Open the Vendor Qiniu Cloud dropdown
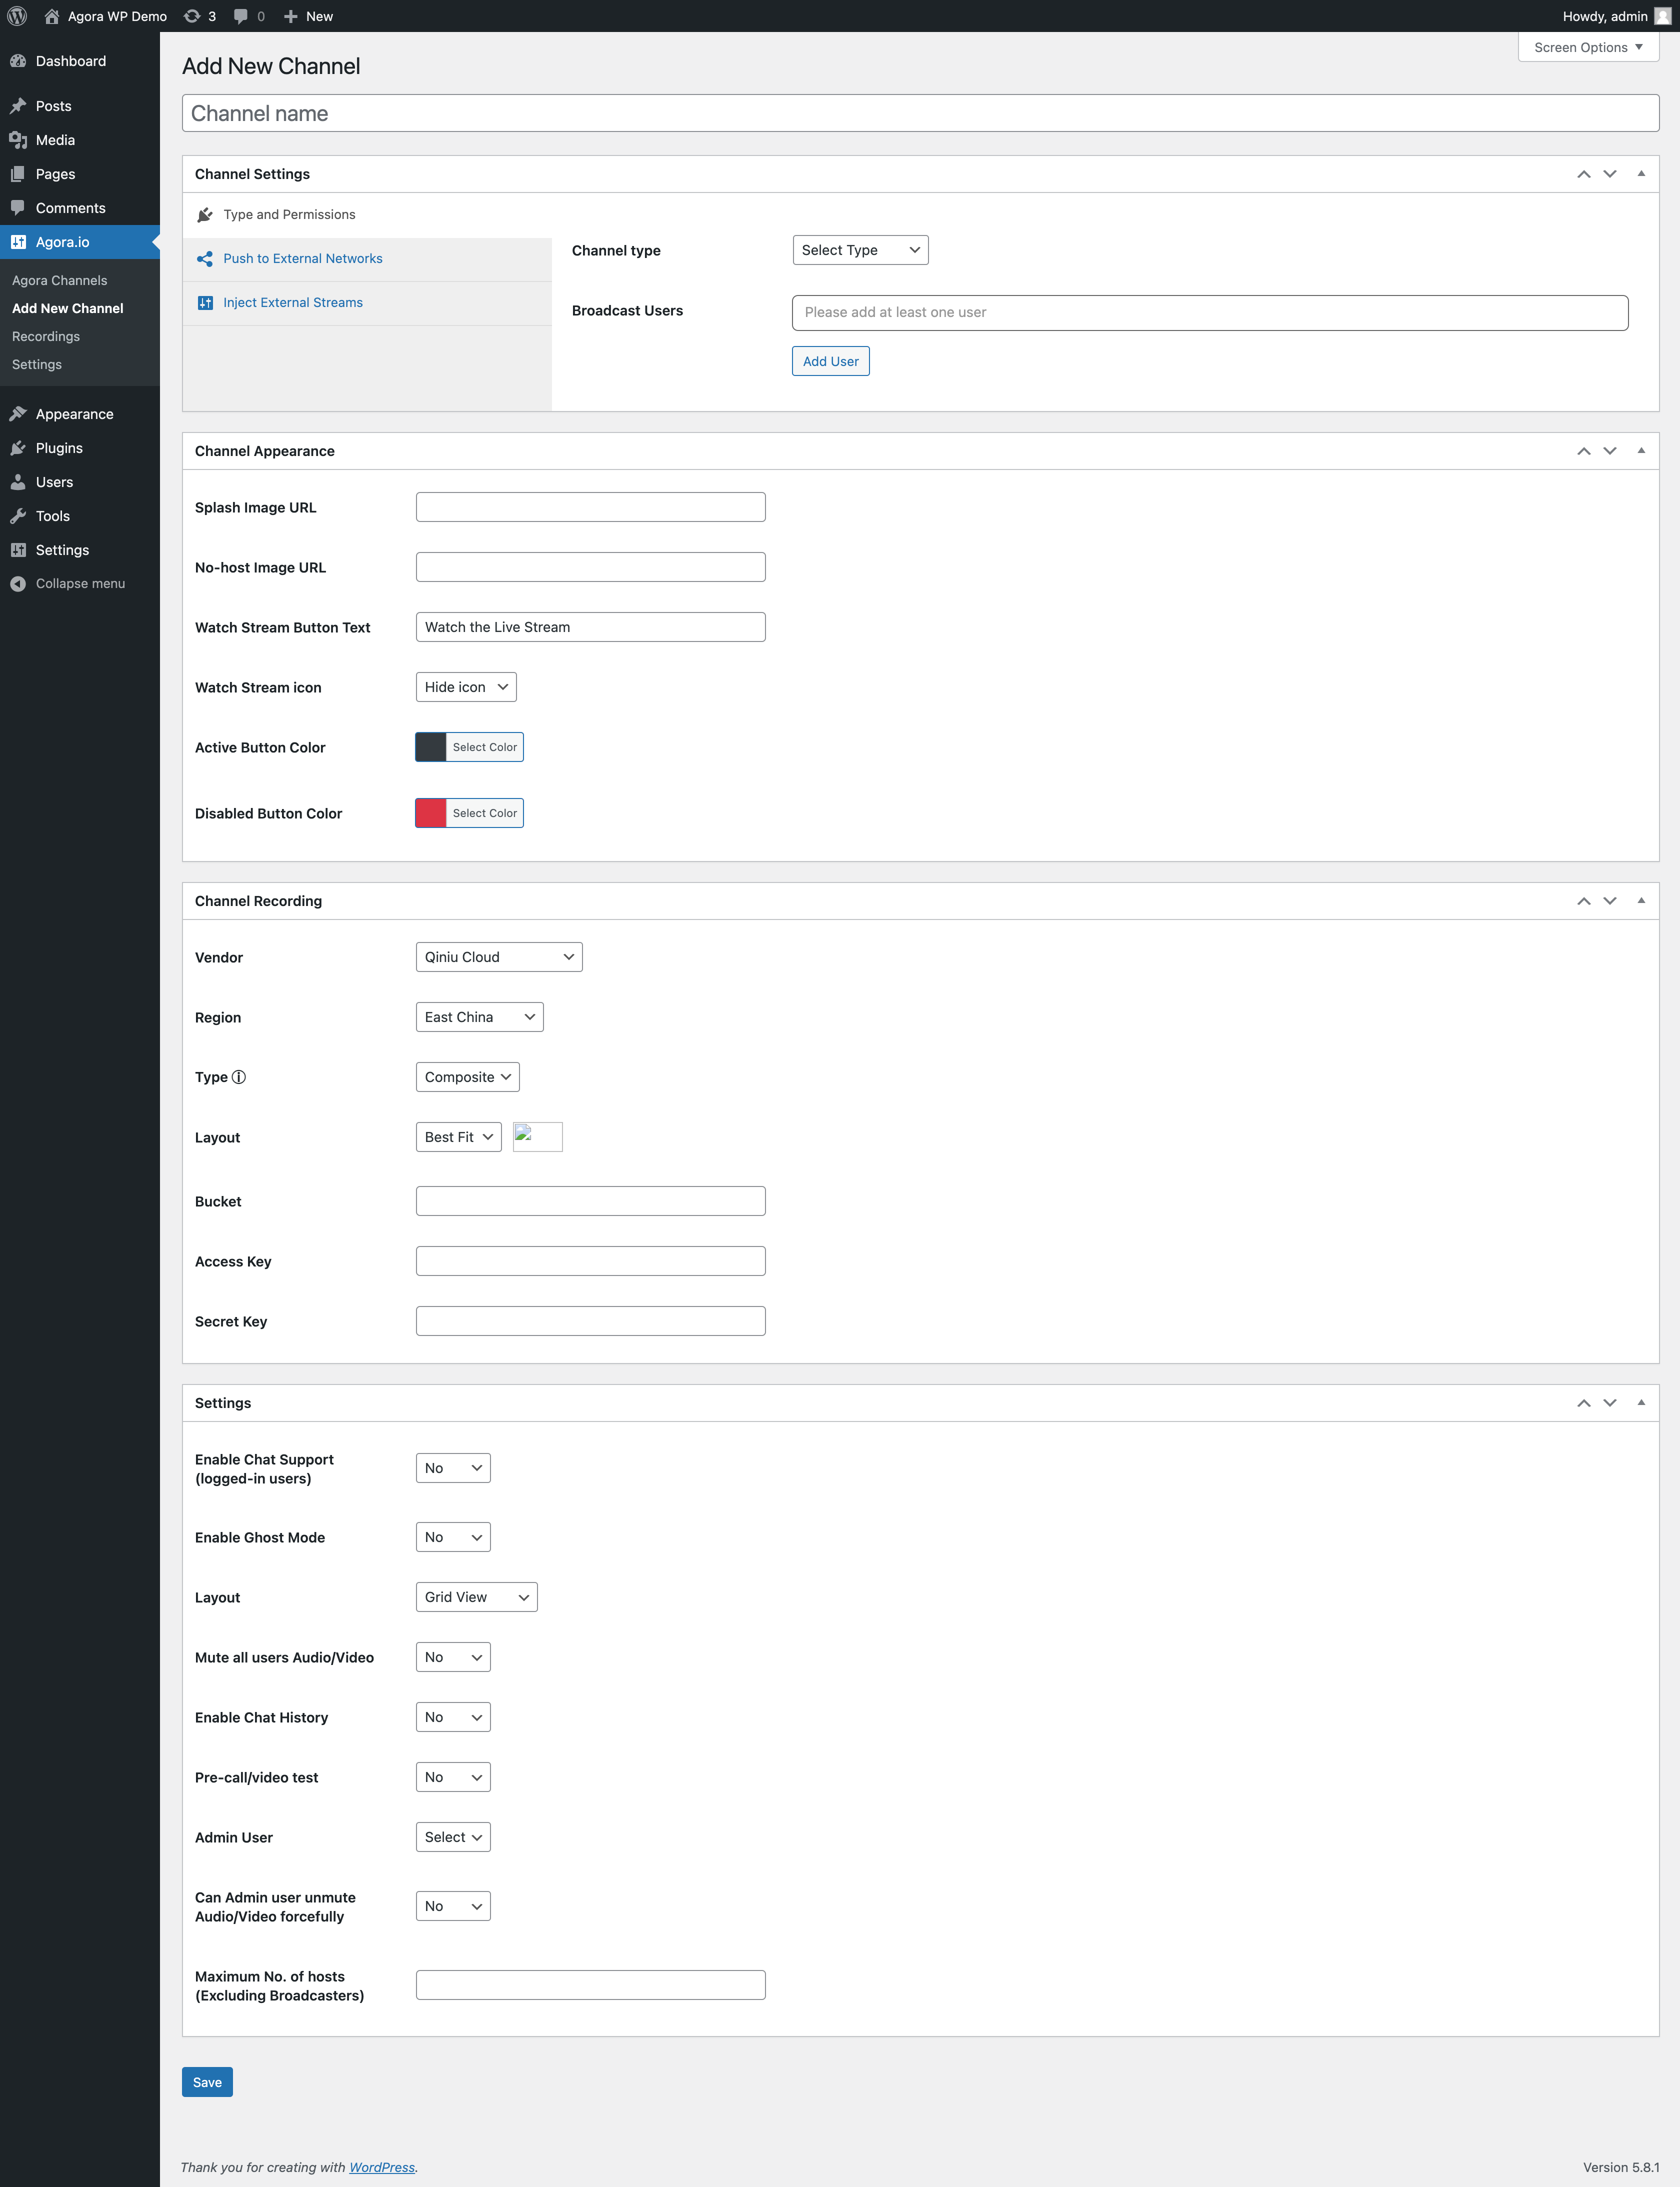This screenshot has width=1680, height=2187. (x=499, y=957)
